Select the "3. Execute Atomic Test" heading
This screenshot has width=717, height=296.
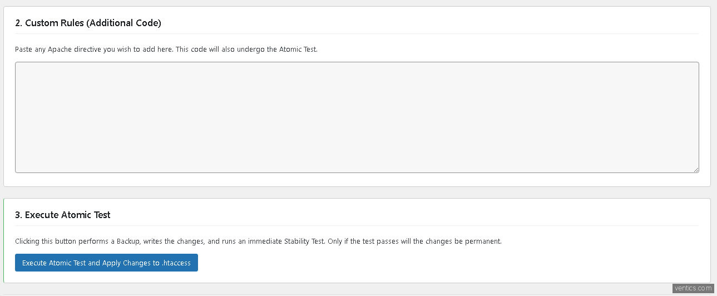click(x=63, y=215)
